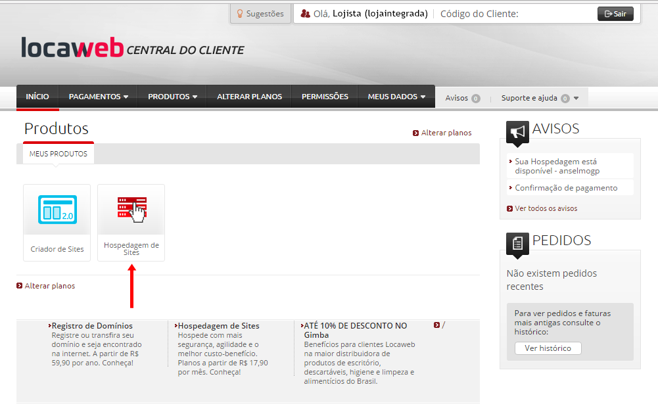Click the Criador de Sites label
This screenshot has height=414, width=658.
(57, 249)
